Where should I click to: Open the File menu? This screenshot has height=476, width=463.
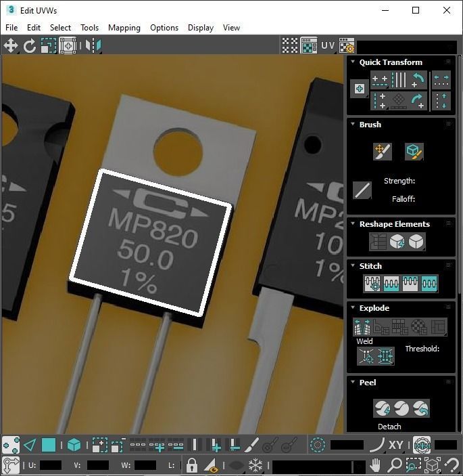point(11,28)
